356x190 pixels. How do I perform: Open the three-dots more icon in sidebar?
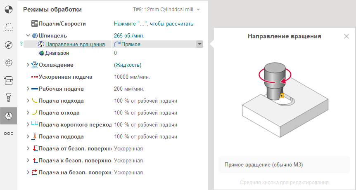point(8,134)
